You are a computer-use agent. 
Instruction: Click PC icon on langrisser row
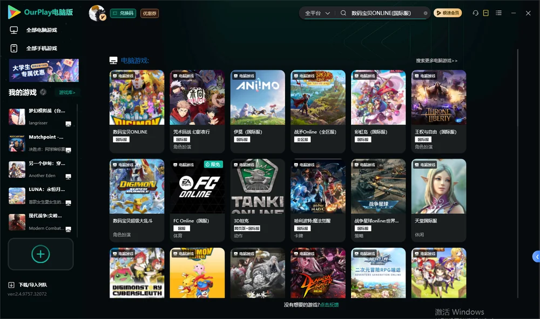68,124
